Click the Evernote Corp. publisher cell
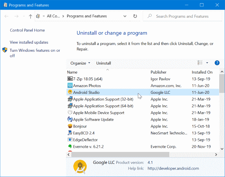This screenshot has height=177, width=225. click(x=163, y=146)
